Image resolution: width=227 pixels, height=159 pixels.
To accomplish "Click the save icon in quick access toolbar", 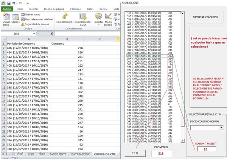I will 9,3.
